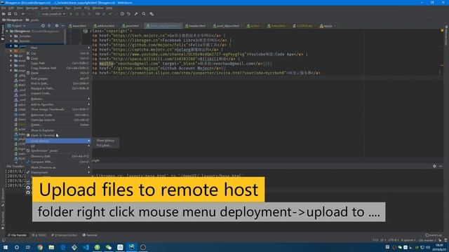Open the run configuration dropdown
Viewport: 449px width, 252px height.
pyautogui.click(x=52, y=14)
